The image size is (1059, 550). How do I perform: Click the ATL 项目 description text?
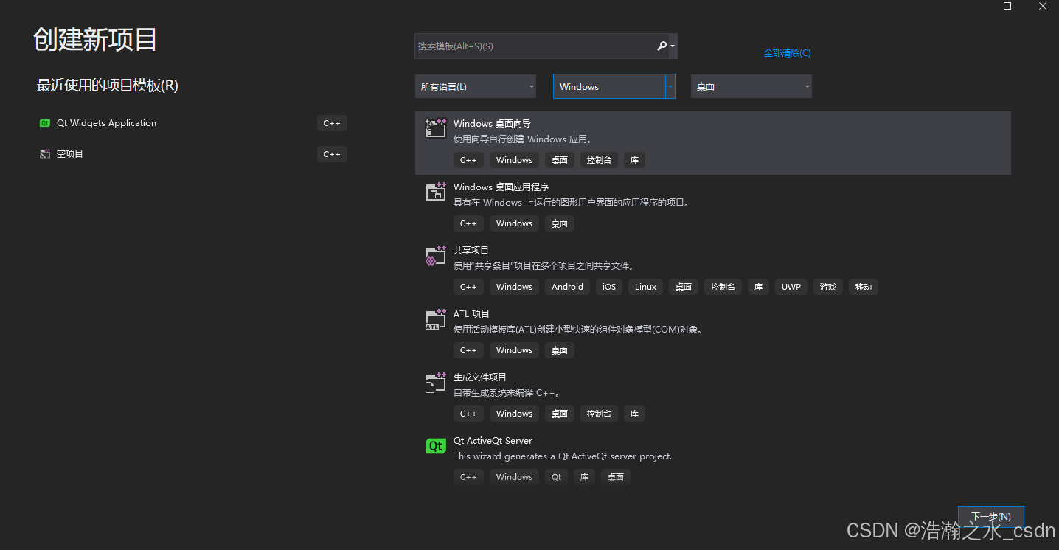click(579, 330)
